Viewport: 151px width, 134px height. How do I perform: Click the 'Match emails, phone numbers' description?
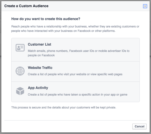(x=79, y=53)
